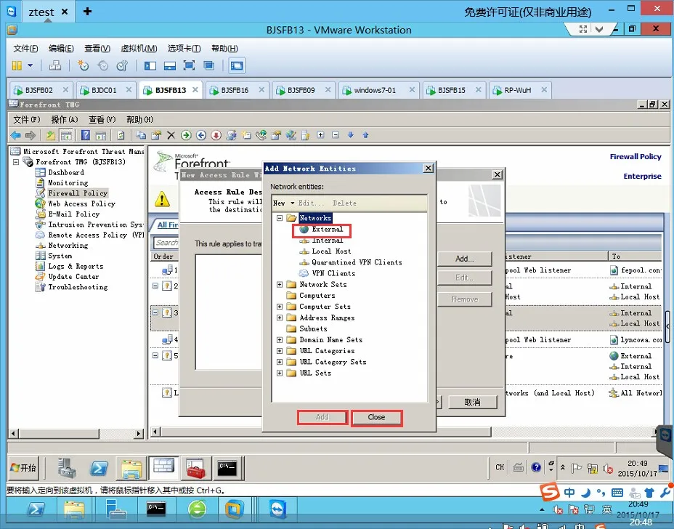
Task: Expand the Address Ranges folder
Action: (280, 318)
